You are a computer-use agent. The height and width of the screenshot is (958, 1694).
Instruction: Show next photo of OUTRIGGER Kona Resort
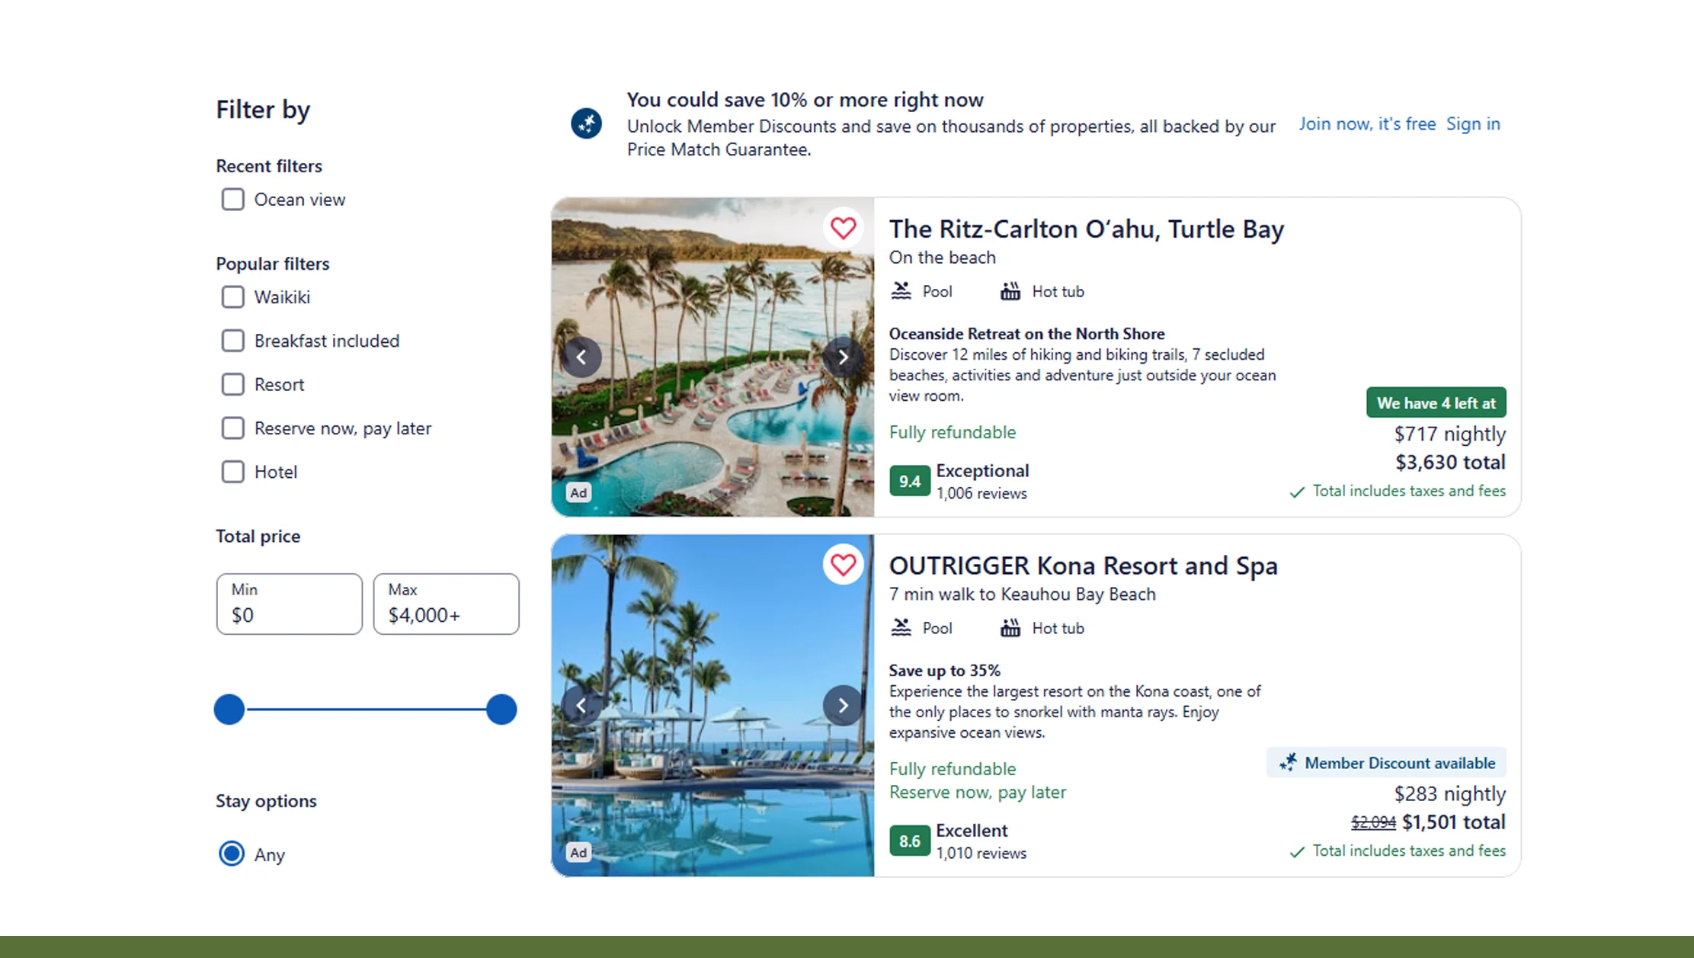(843, 705)
